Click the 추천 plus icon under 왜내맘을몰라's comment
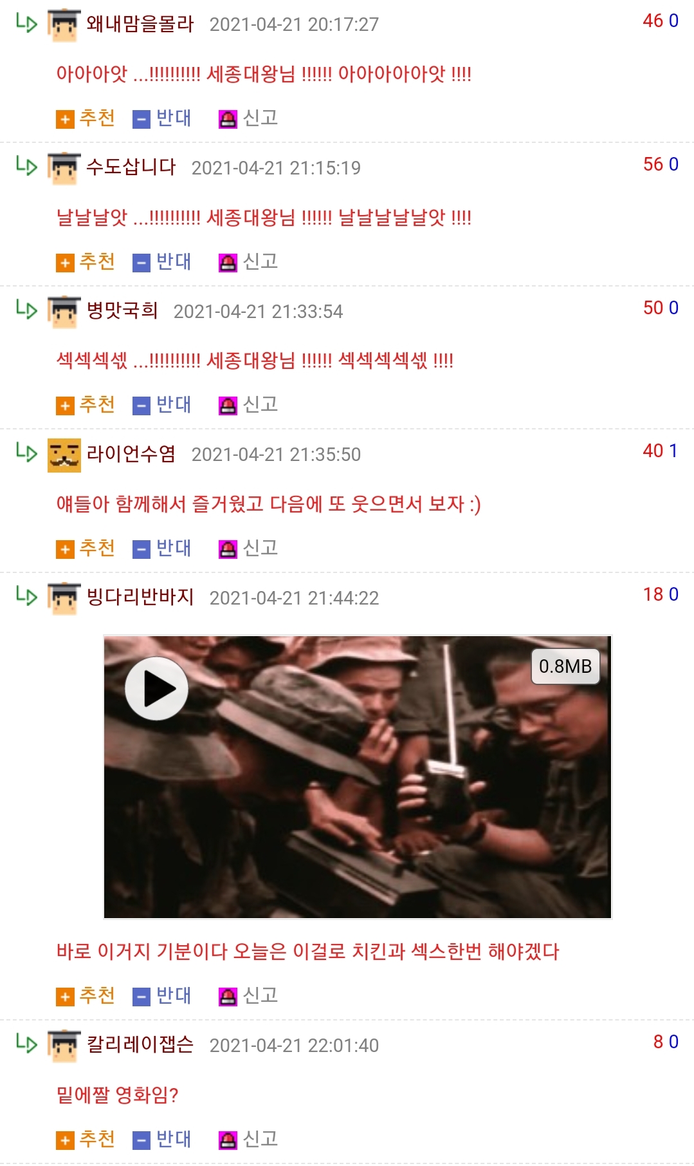Viewport: 694px width, 1166px height. click(65, 120)
